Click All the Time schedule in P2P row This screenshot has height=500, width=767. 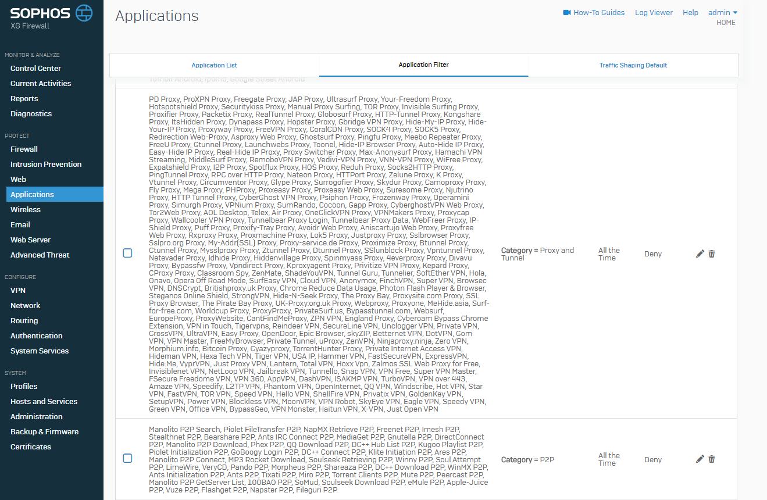pos(609,459)
